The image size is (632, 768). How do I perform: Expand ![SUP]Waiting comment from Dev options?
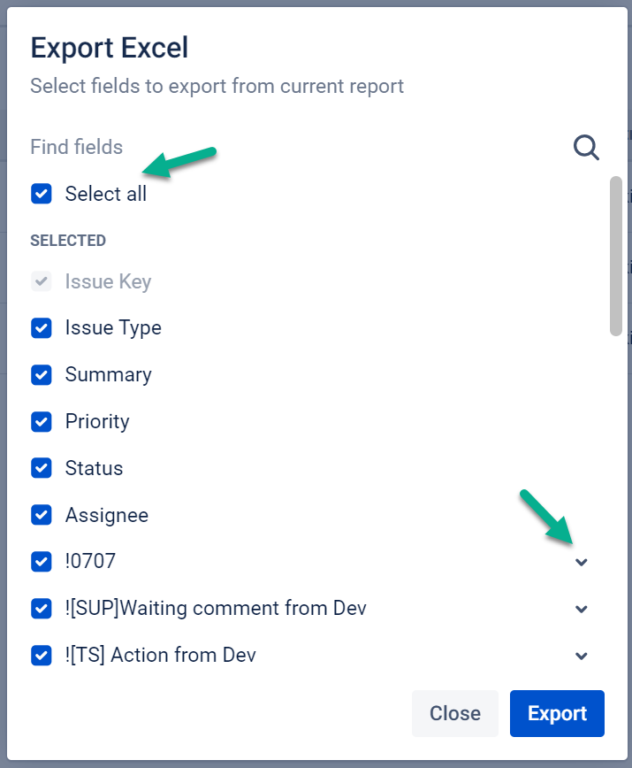582,609
